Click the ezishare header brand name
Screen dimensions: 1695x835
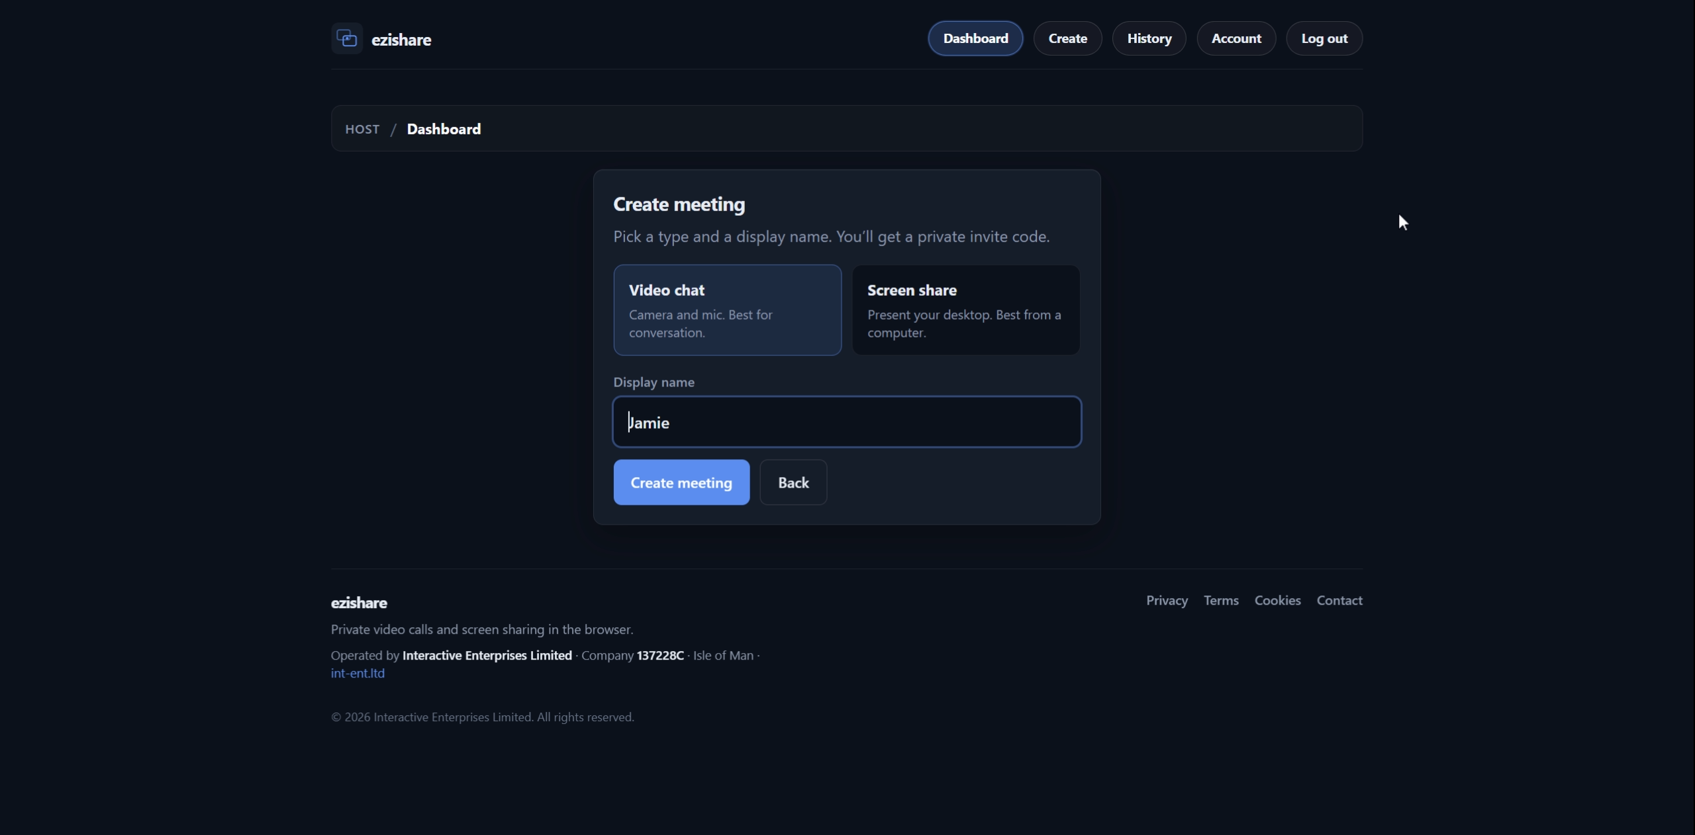tap(401, 40)
